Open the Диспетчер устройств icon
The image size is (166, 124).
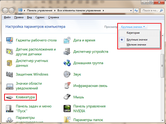(67, 52)
